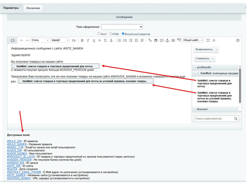247x185 pixels.
Task: Open the Стиль style dropdown
Action: (x=40, y=40)
